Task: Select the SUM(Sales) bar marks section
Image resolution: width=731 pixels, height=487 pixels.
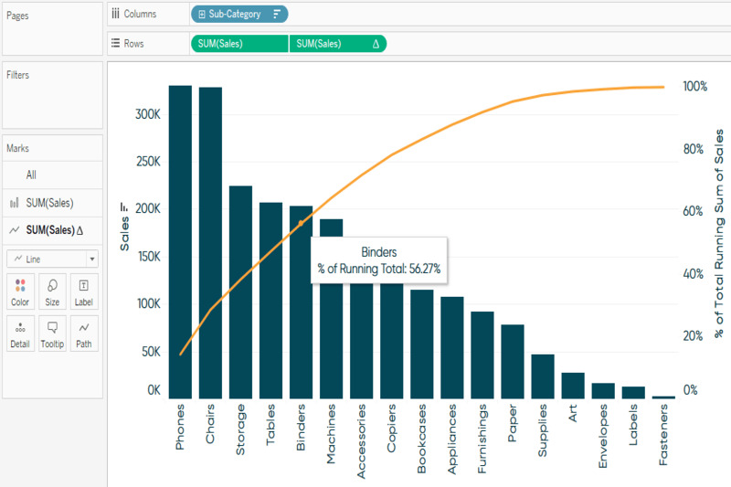Action: (x=49, y=203)
